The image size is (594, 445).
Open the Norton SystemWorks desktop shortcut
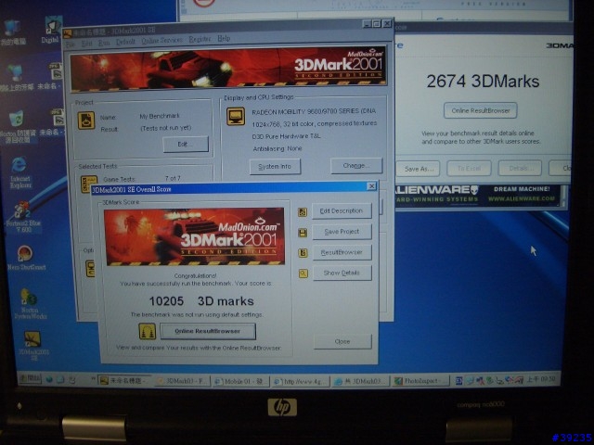(29, 303)
